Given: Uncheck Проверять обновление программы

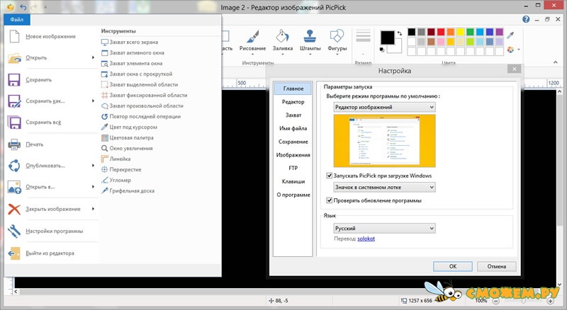Looking at the screenshot, I should coord(330,200).
